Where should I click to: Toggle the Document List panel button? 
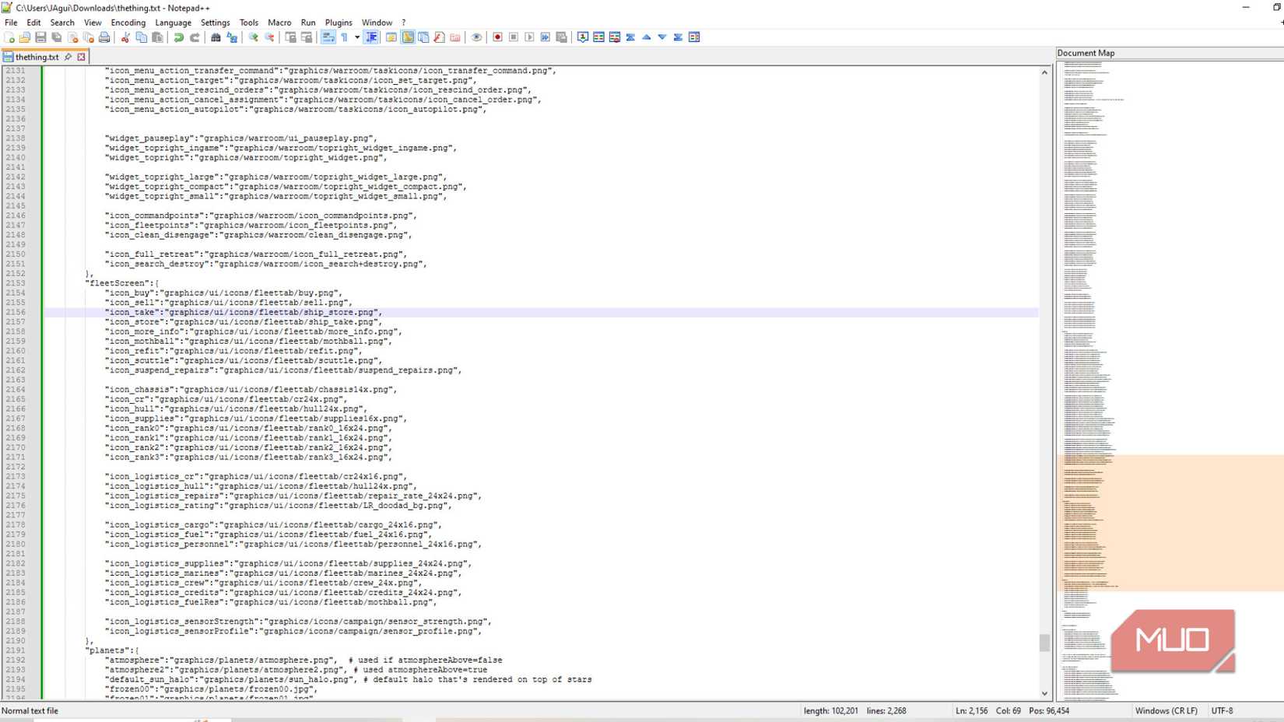(423, 37)
